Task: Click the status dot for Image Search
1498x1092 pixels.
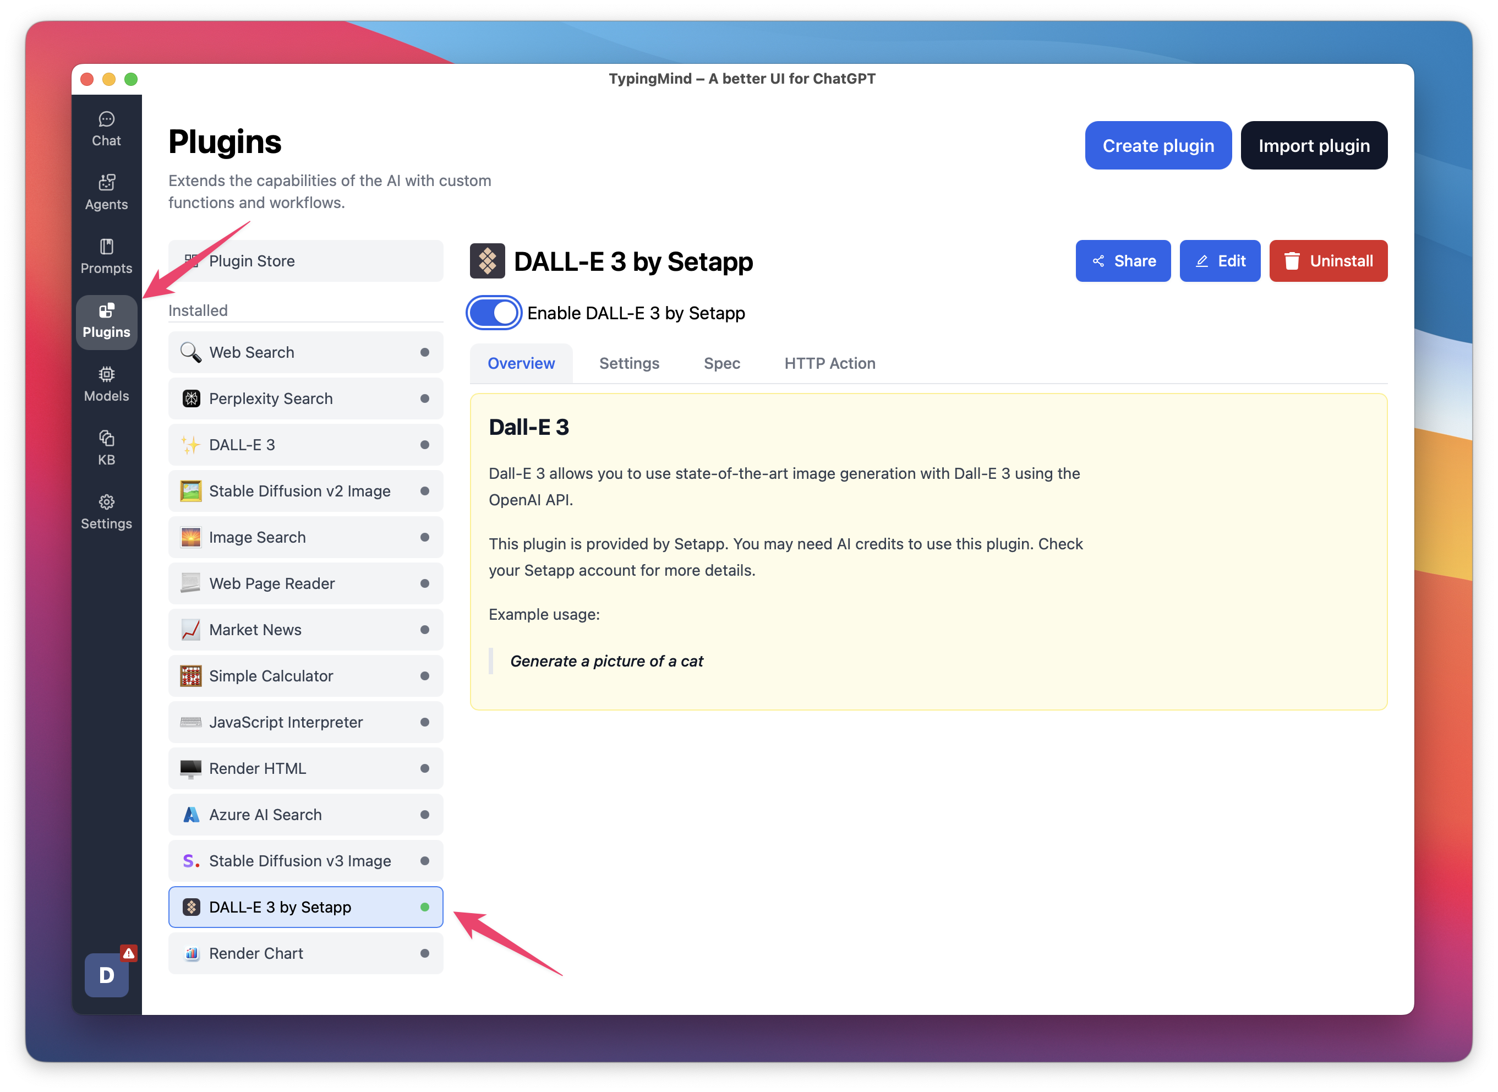Action: pyautogui.click(x=424, y=537)
